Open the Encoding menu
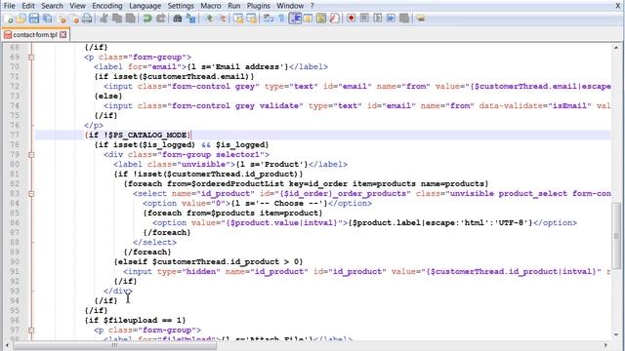The height and width of the screenshot is (351, 625). pyautogui.click(x=107, y=6)
